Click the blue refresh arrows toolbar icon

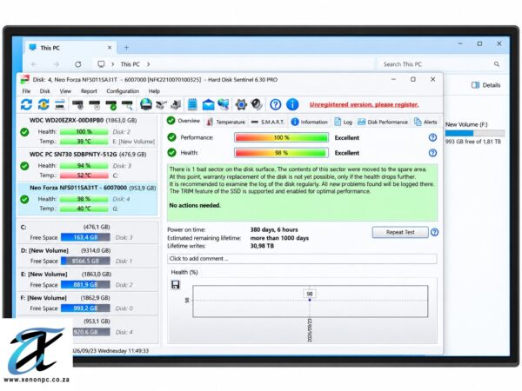[26, 104]
